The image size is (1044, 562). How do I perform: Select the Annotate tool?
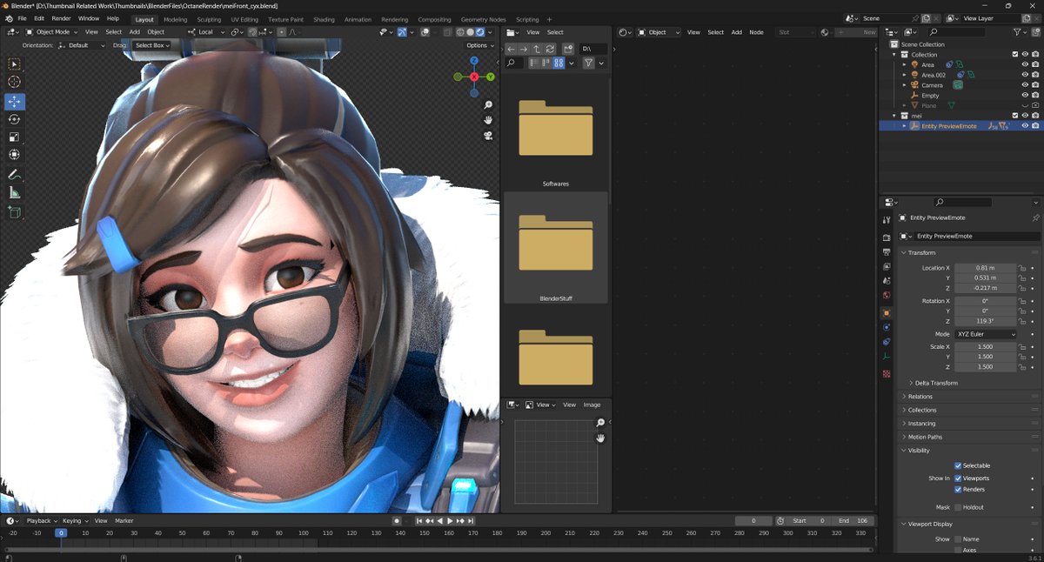pyautogui.click(x=15, y=175)
